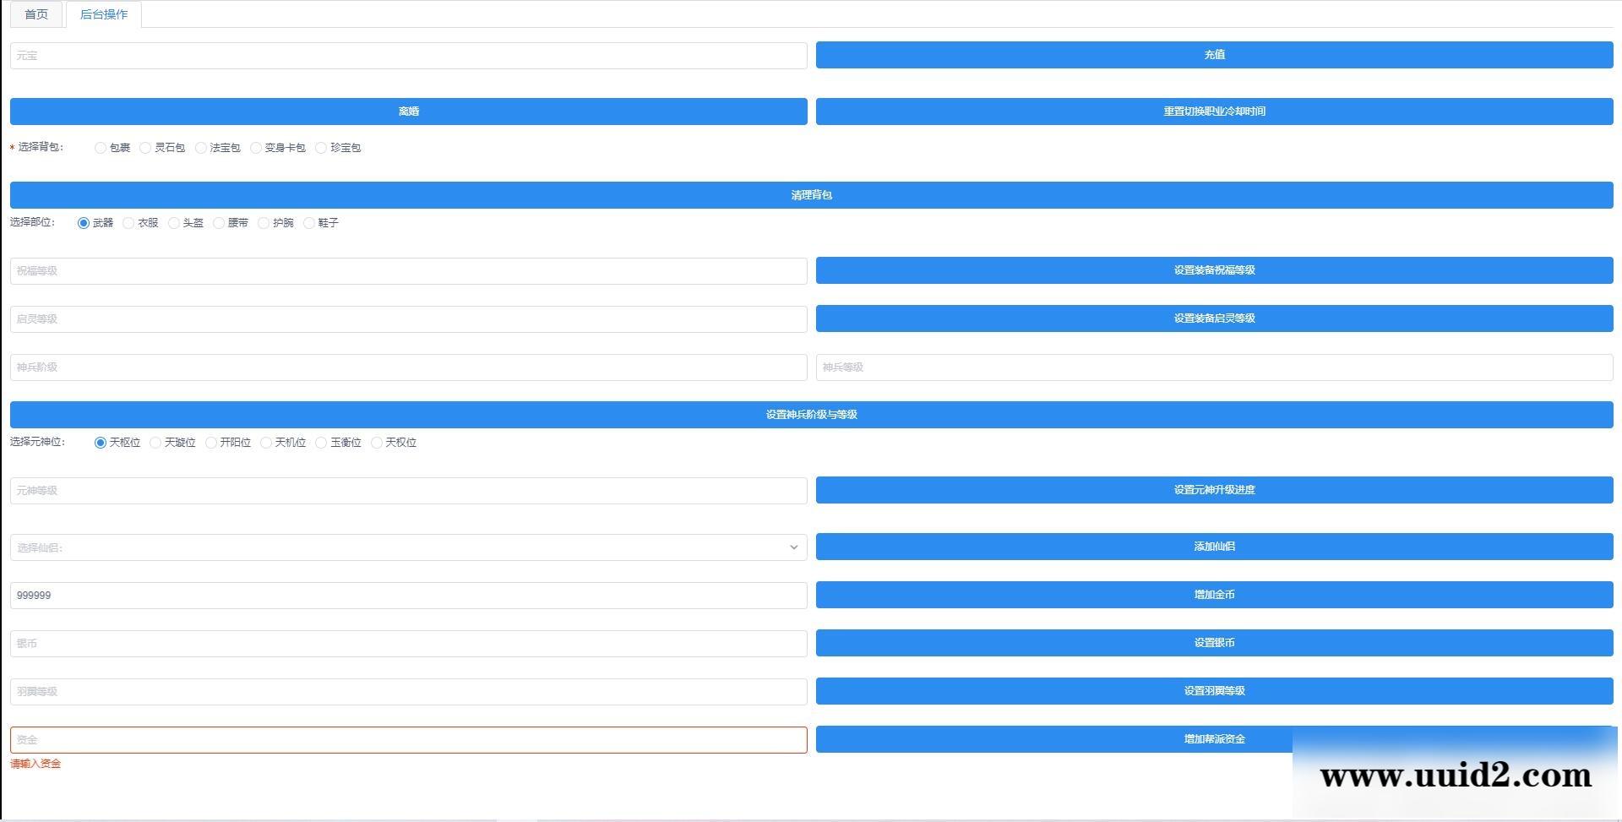1622x822 pixels.
Task: Click the 充值 recharge button
Action: pos(1214,55)
